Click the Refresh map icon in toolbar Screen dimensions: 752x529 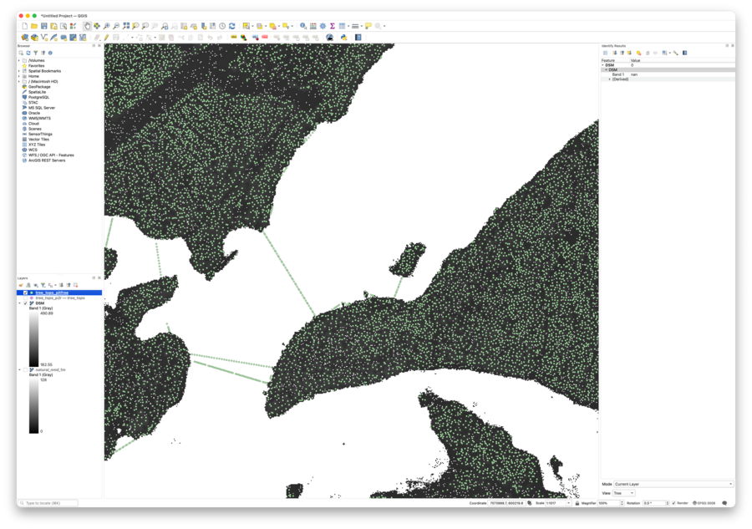pos(232,26)
